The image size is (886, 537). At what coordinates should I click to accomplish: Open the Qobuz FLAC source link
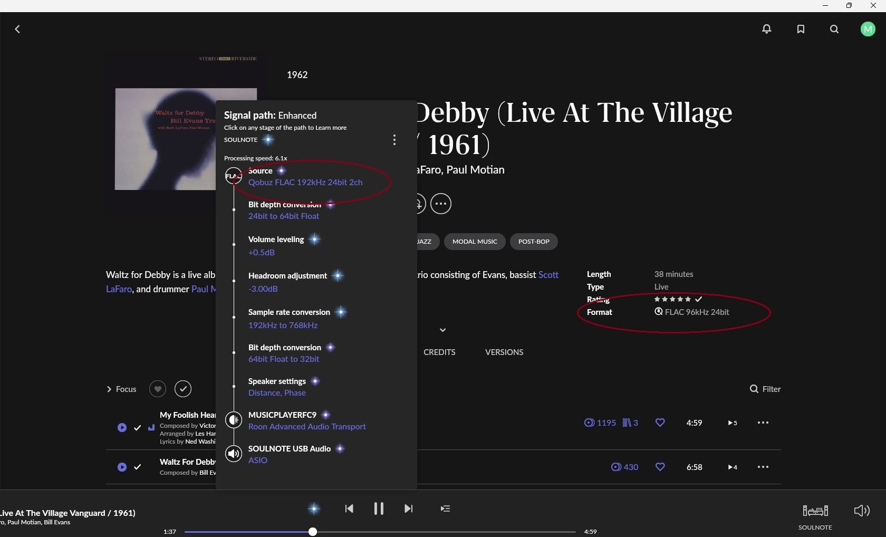305,183
